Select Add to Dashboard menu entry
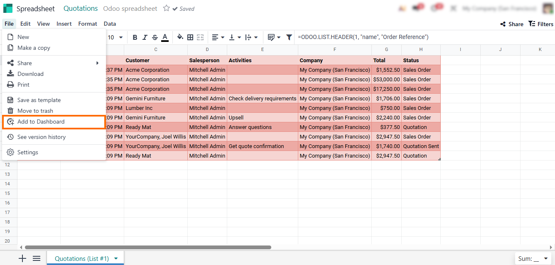 [x=41, y=122]
